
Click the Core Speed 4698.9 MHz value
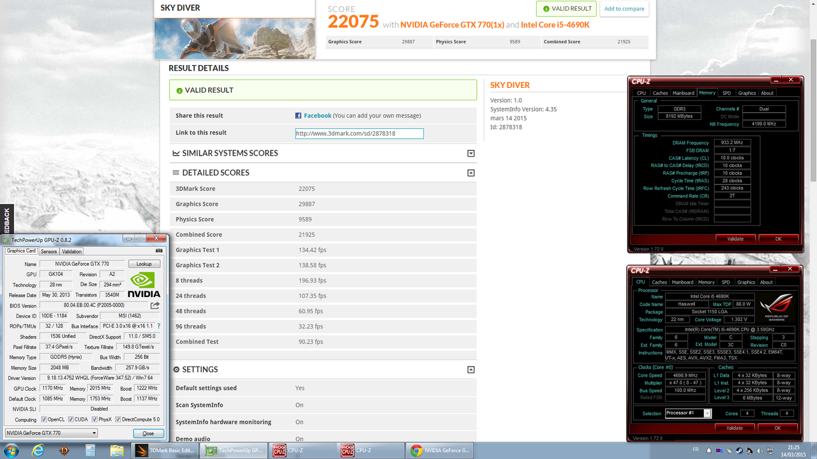684,375
